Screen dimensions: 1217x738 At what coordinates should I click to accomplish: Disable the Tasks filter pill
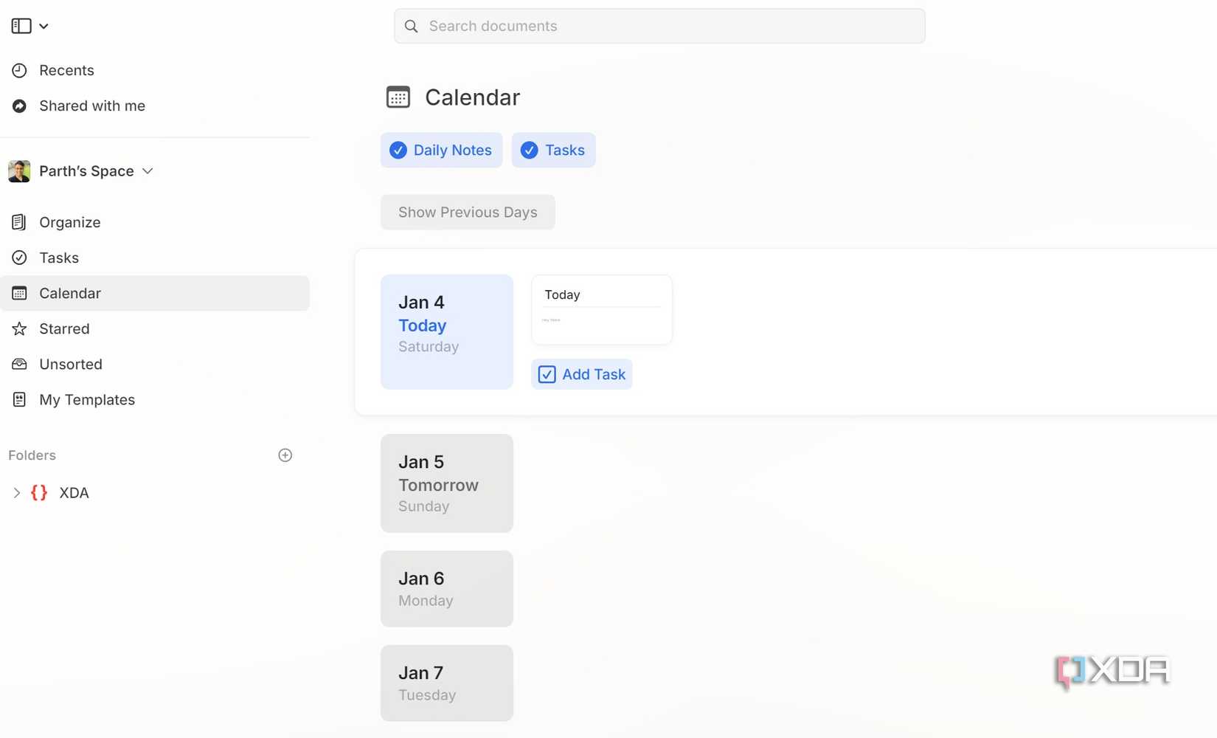(553, 150)
